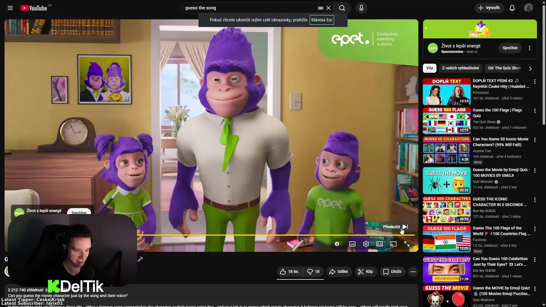This screenshot has height=307, width=546.
Task: Run search with magnifier button
Action: (342, 8)
